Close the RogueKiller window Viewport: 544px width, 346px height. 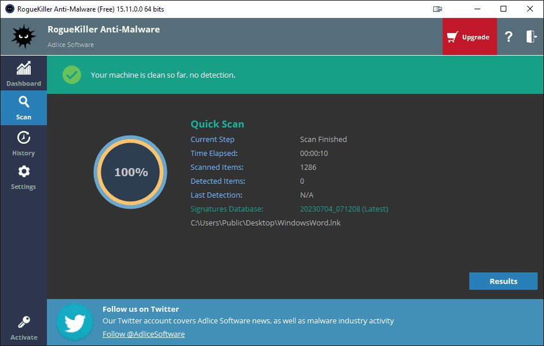[x=530, y=9]
